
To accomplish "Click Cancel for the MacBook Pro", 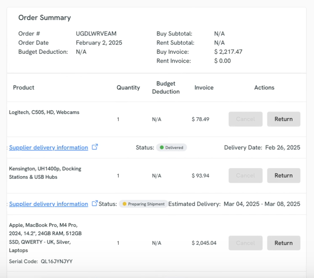I will 245,243.
